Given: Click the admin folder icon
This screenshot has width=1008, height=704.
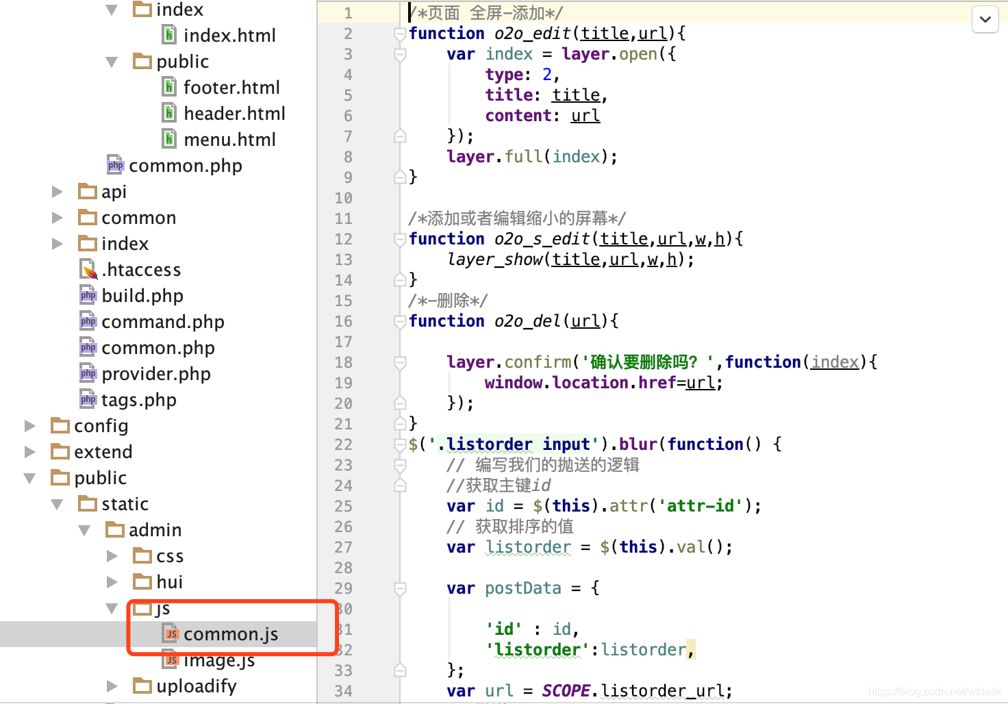Looking at the screenshot, I should tap(115, 529).
